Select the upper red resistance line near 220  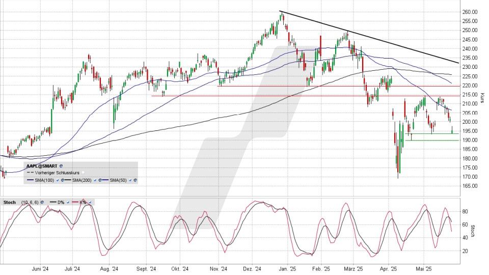338,86
